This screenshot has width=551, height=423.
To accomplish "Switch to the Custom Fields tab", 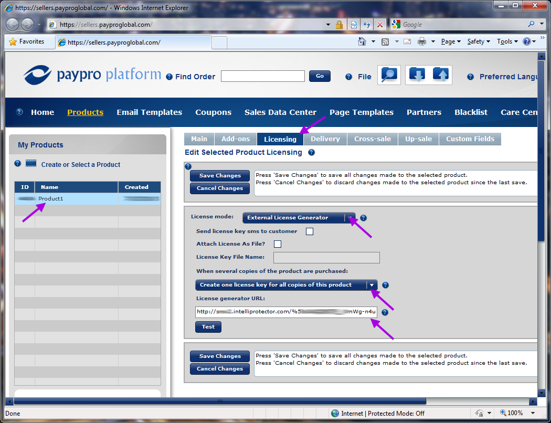I will coord(470,139).
